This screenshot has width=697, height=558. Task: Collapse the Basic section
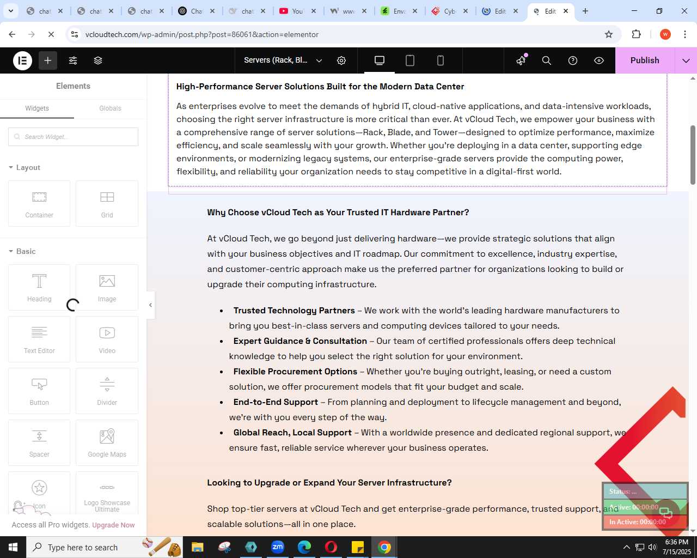tap(22, 251)
